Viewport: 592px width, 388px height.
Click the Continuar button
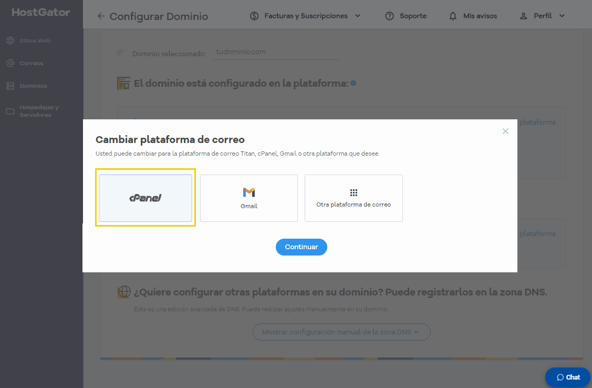(x=302, y=247)
